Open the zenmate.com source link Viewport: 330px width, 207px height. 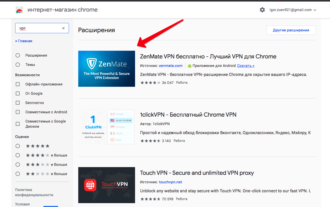171,66
